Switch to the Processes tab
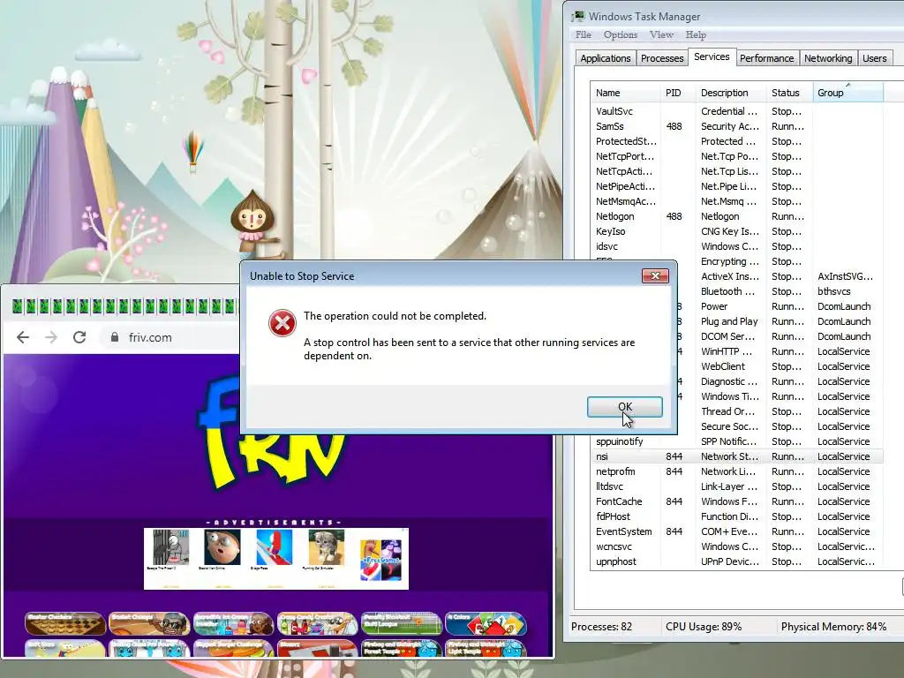904x678 pixels. coord(662,58)
